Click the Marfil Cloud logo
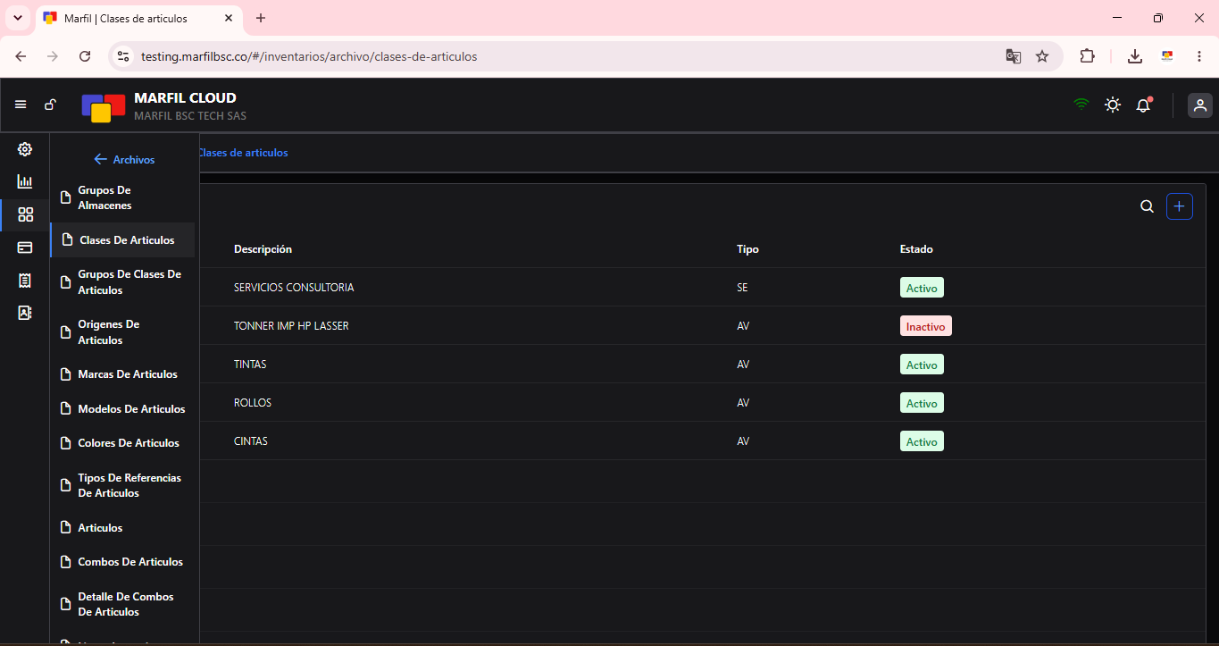 tap(104, 107)
